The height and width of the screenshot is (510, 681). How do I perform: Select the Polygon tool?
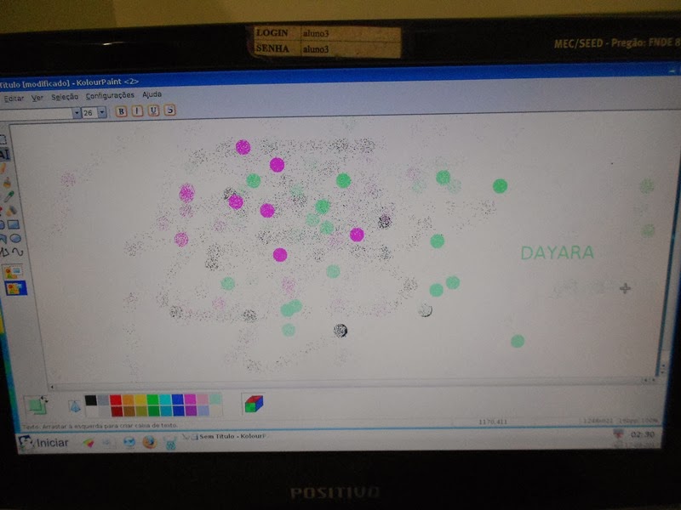tap(3, 238)
